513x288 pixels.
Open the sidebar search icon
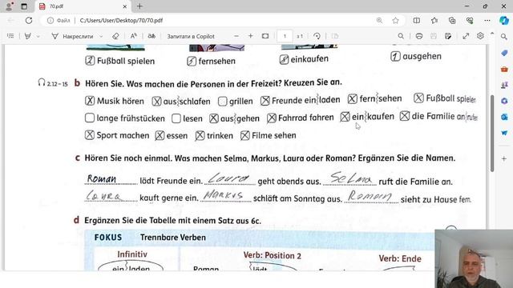(x=504, y=37)
